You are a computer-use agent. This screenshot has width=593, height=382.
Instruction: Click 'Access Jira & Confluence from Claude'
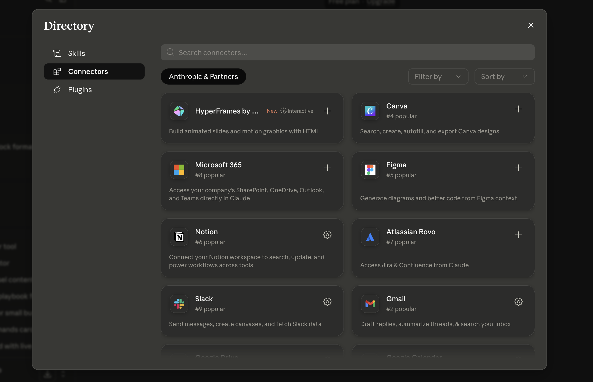tap(414, 265)
